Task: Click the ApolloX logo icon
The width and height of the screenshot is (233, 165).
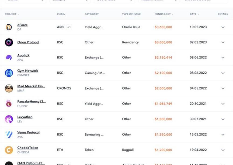Action: click(9, 58)
